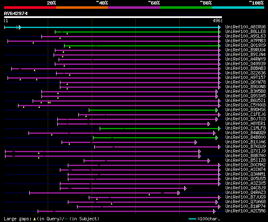Click the UniRef100_D0CMH2 label
The width and height of the screenshot is (268, 222).
pyautogui.click(x=245, y=165)
